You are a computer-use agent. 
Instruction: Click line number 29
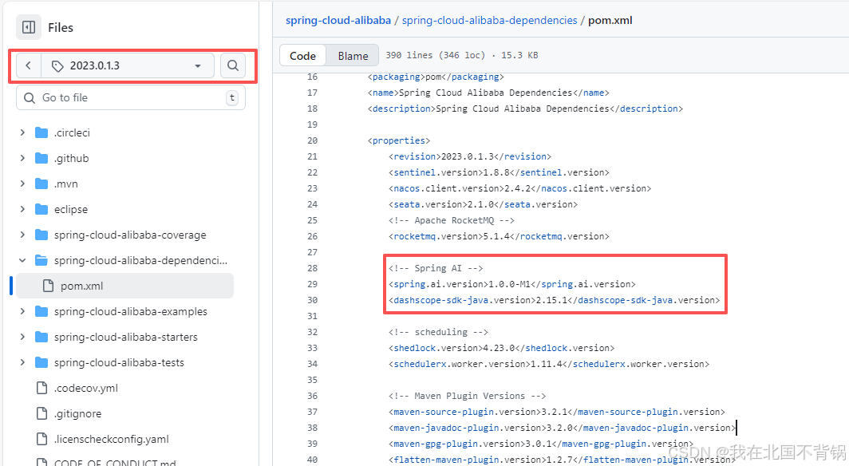(313, 284)
